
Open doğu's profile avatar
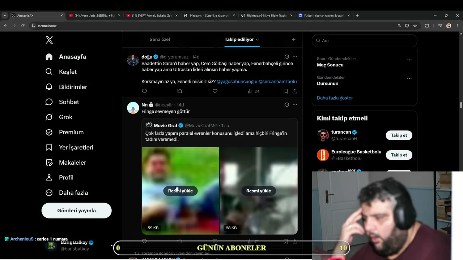[133, 60]
